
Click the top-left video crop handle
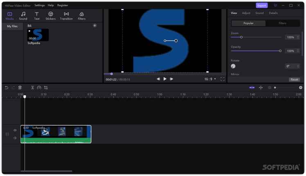click(122, 9)
